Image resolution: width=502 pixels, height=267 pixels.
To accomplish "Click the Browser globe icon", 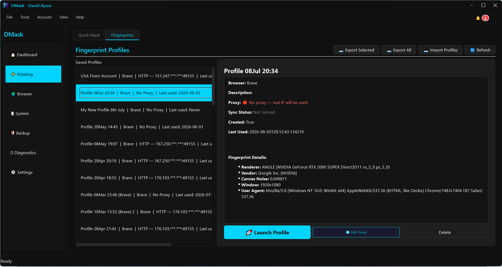I will coord(13,94).
